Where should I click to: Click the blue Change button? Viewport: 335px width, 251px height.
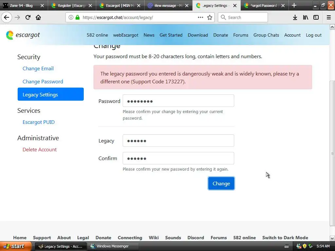click(221, 183)
